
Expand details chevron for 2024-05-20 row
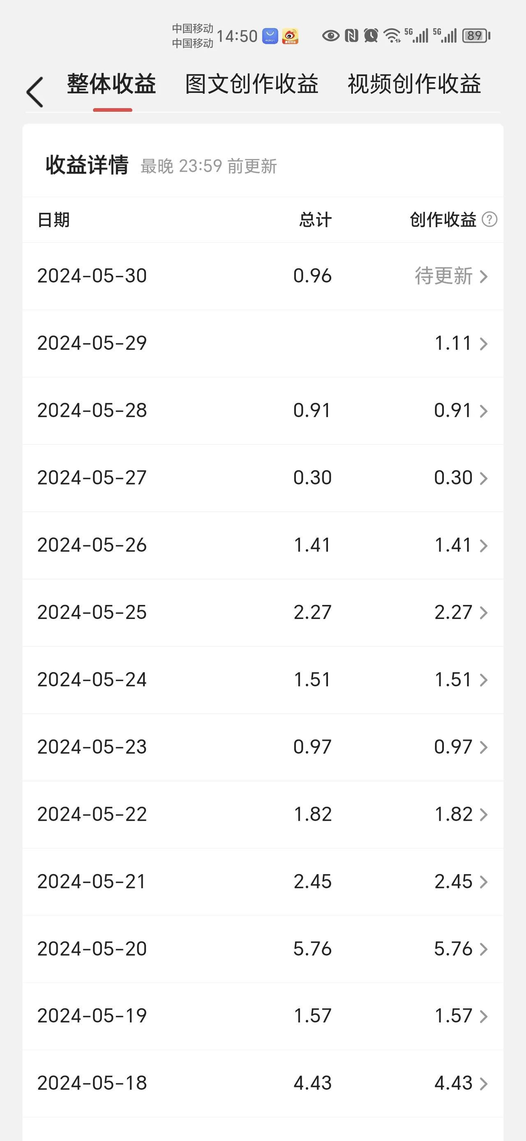(x=484, y=949)
